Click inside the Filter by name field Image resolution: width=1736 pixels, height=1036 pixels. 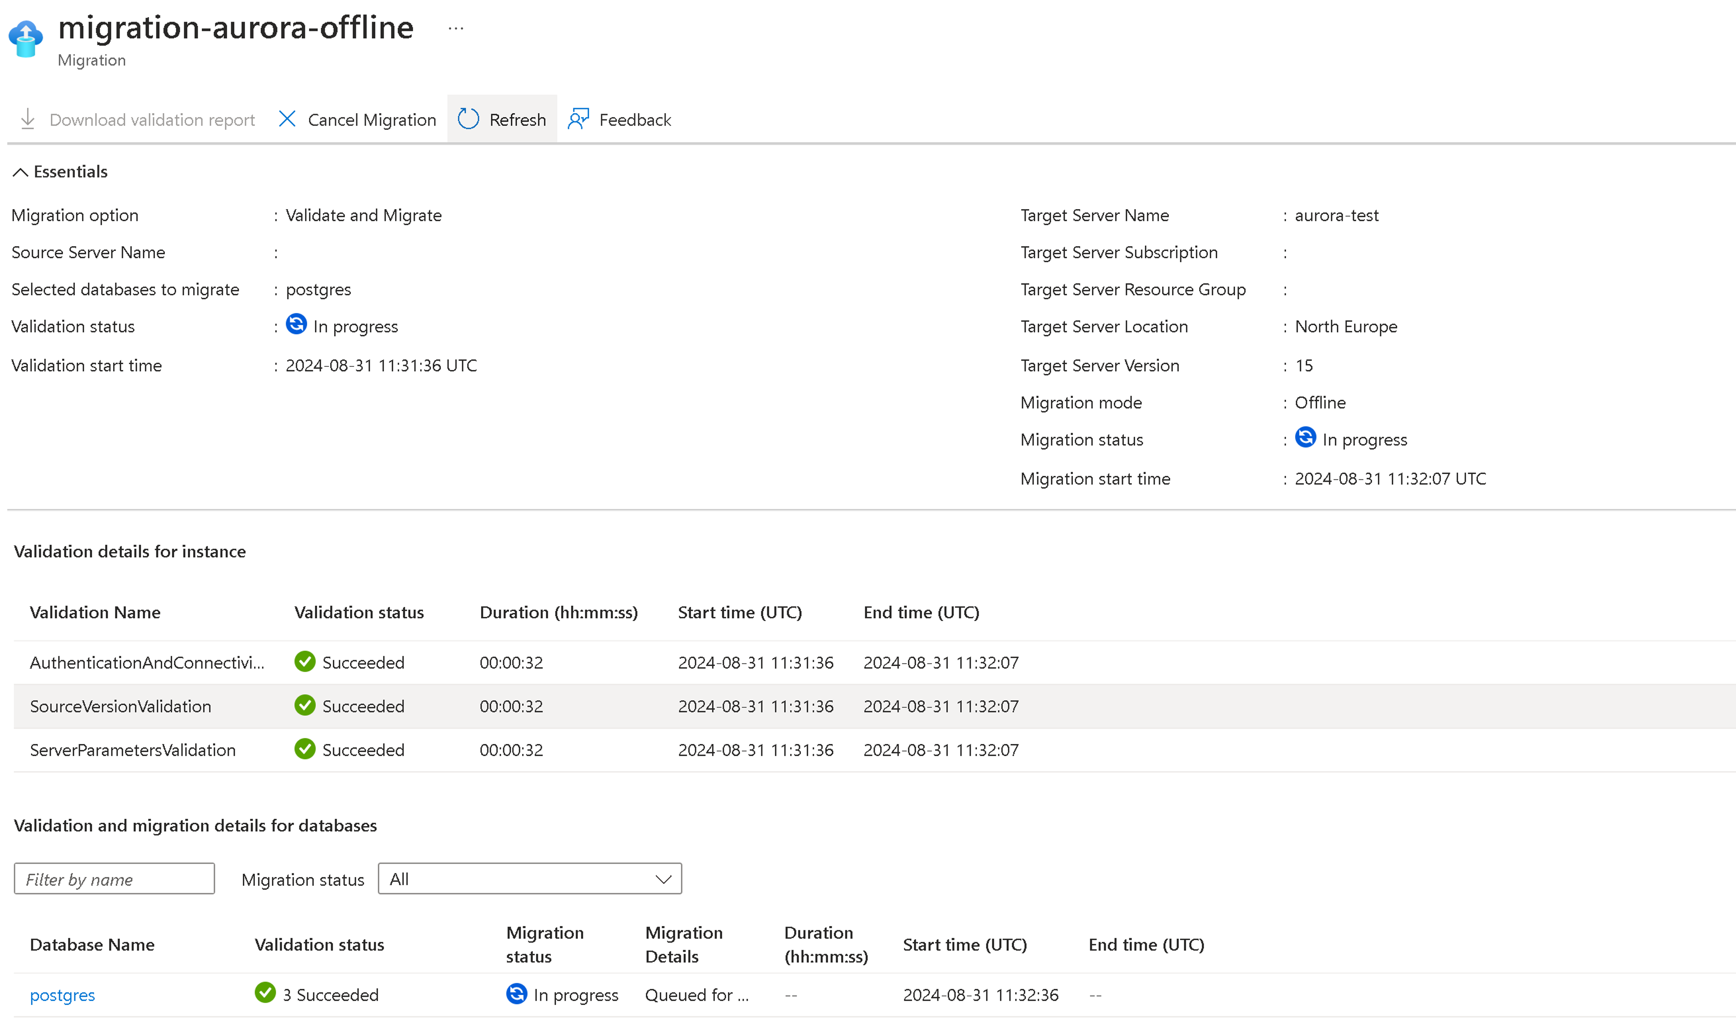click(x=113, y=878)
